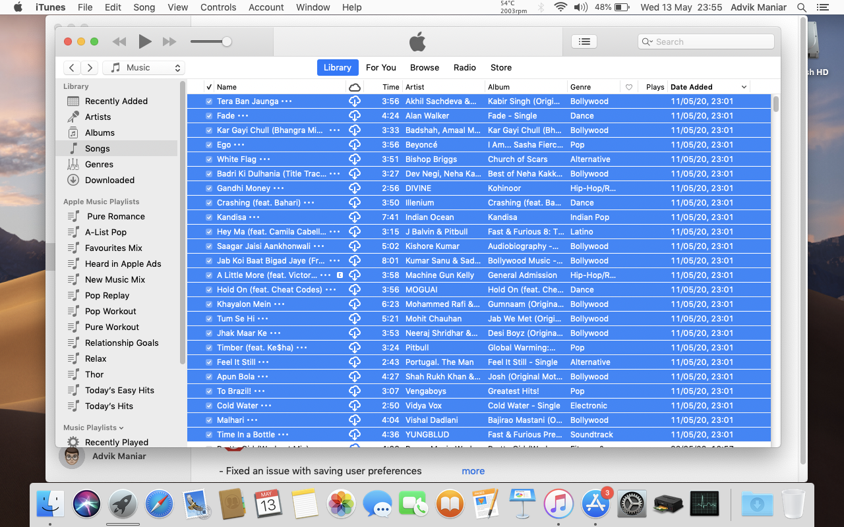This screenshot has width=844, height=527.
Task: Open more options dots for 'Apun Bola'
Action: click(263, 377)
